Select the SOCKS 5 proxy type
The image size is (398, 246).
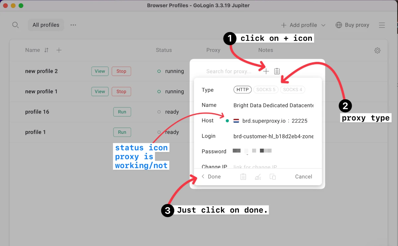click(266, 89)
